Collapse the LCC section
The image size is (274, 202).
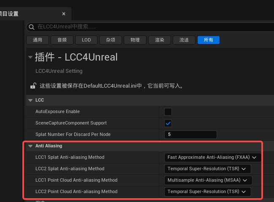click(x=30, y=100)
